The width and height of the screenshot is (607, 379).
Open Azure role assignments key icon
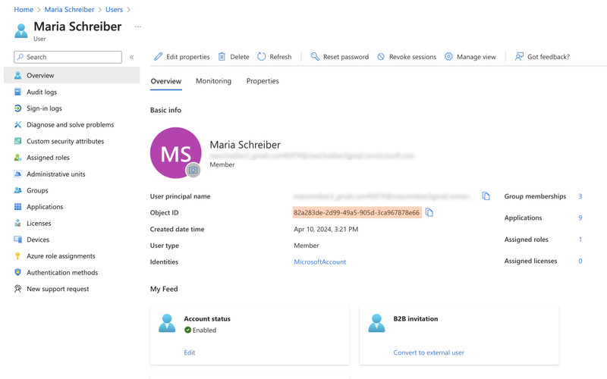17,256
